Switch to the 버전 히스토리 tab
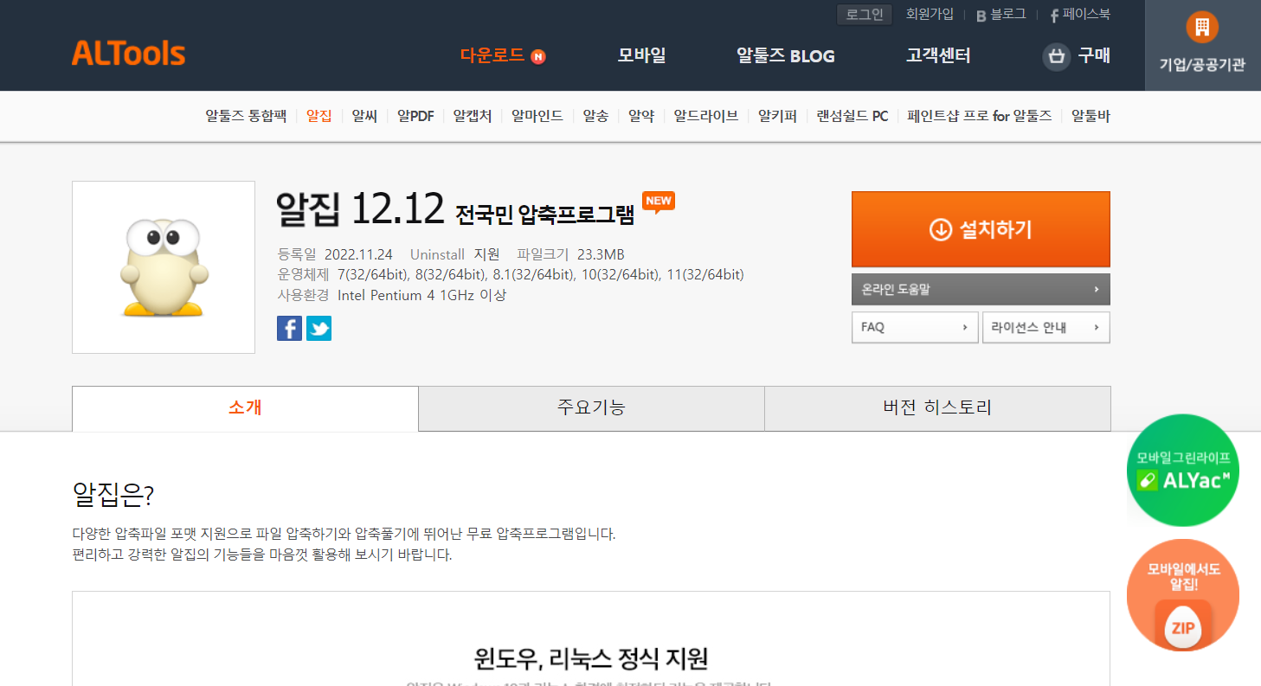The width and height of the screenshot is (1261, 686). [x=937, y=408]
